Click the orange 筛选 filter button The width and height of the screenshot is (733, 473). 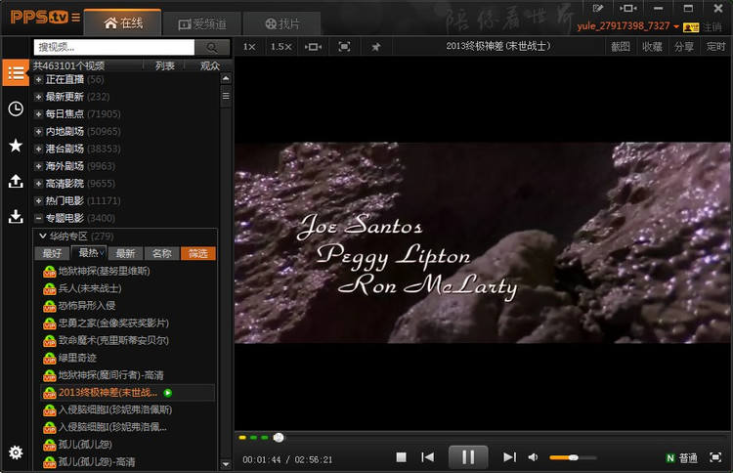[x=198, y=253]
